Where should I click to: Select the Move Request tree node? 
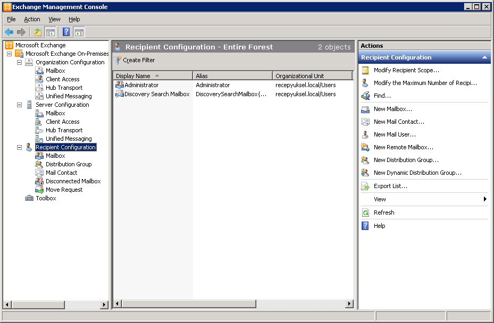click(x=64, y=190)
